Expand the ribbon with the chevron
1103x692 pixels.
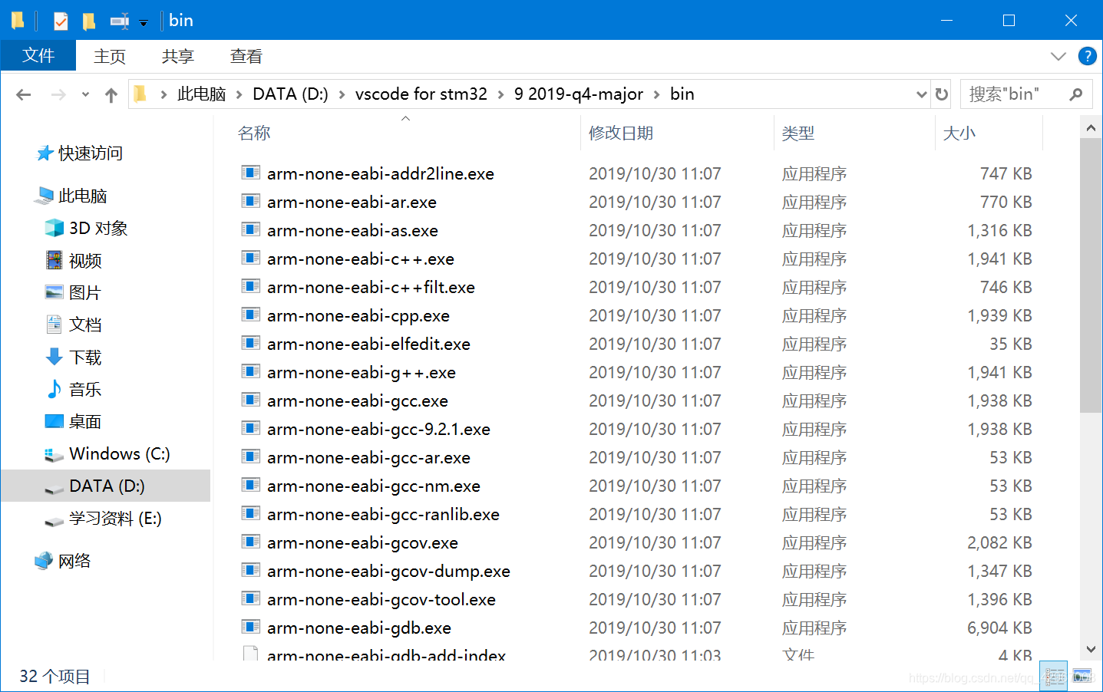[x=1058, y=56]
